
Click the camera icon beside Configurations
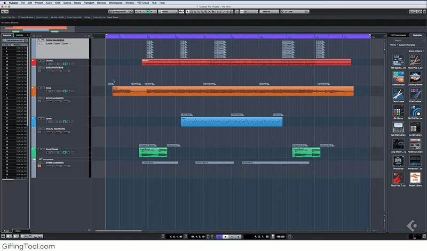point(131,12)
